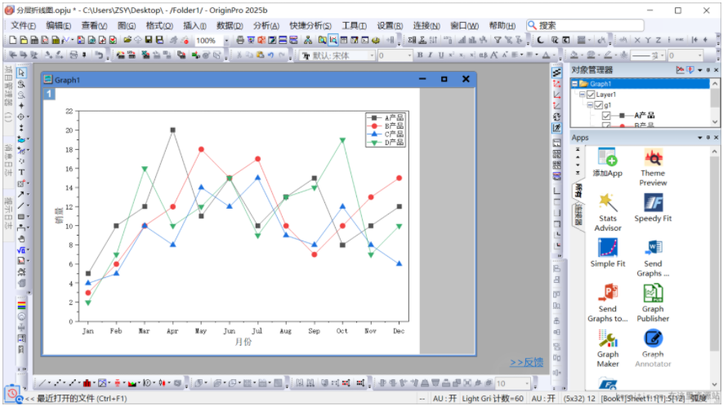Open the 帮助(H) menu
This screenshot has height=406, width=723.
coord(502,25)
